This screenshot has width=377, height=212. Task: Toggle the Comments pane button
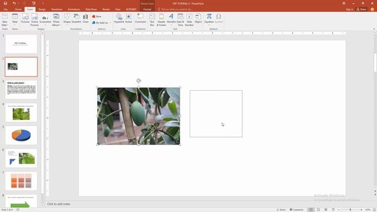pos(297,210)
